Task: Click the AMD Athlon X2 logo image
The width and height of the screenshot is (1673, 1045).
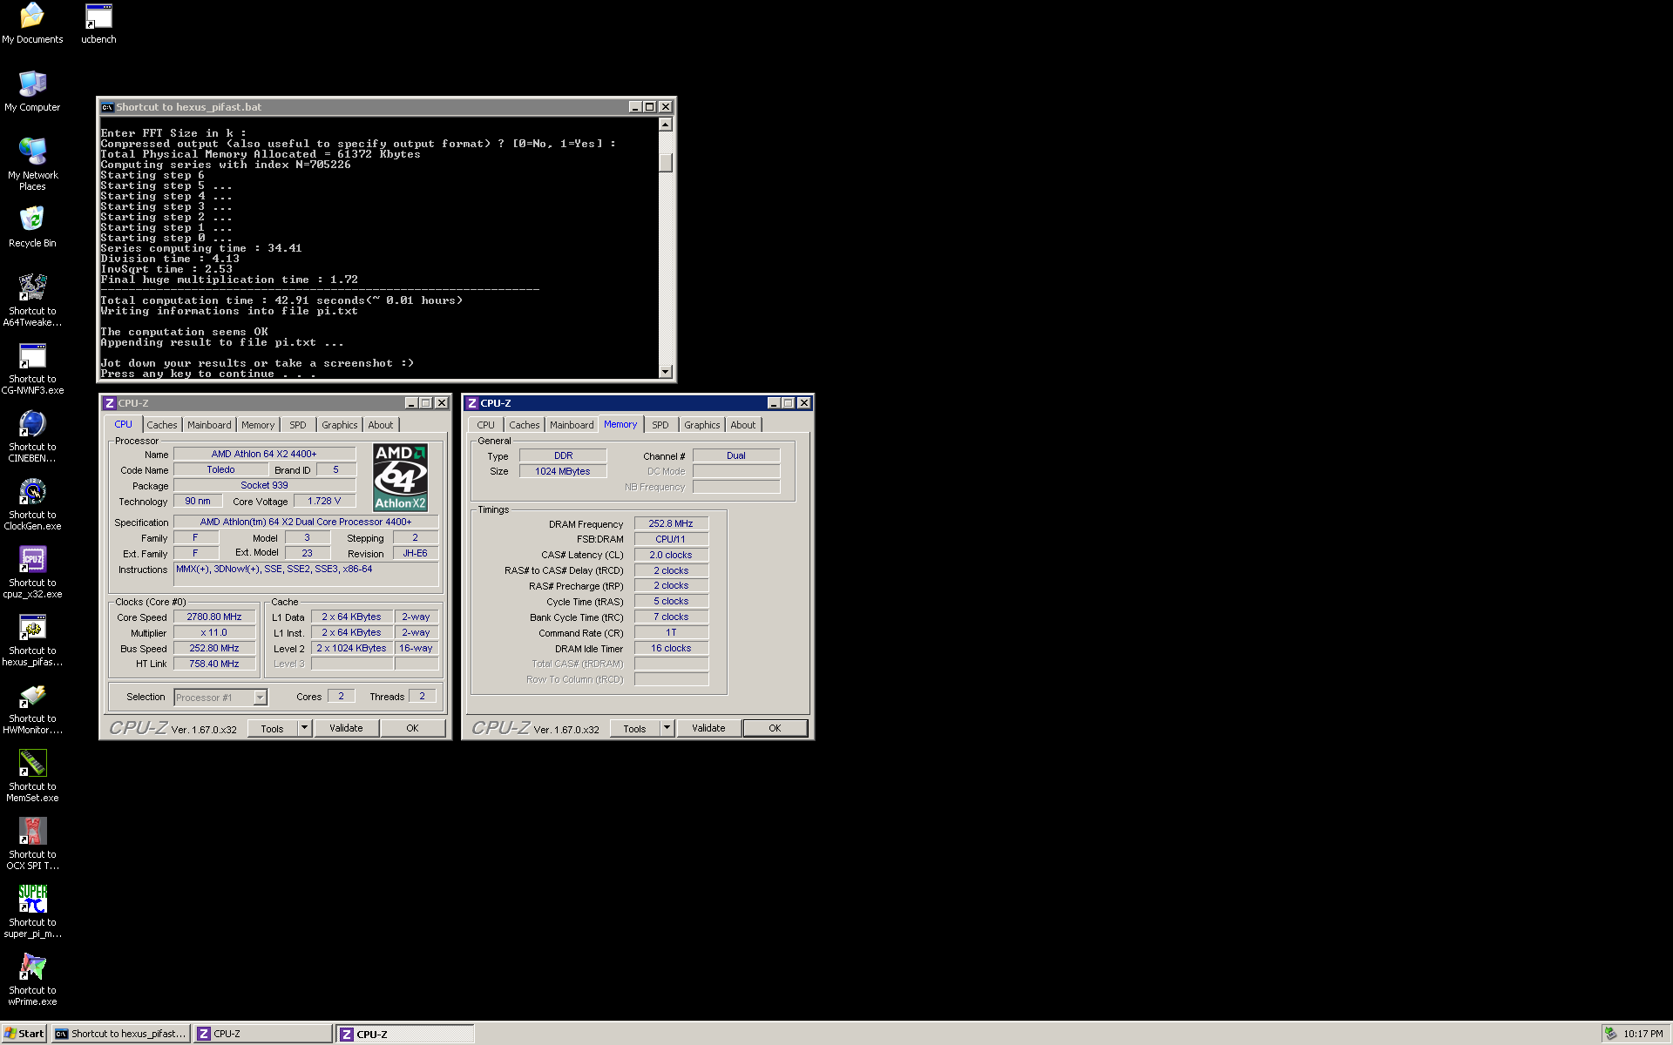Action: (400, 477)
